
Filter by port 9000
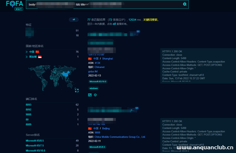(x=28, y=114)
